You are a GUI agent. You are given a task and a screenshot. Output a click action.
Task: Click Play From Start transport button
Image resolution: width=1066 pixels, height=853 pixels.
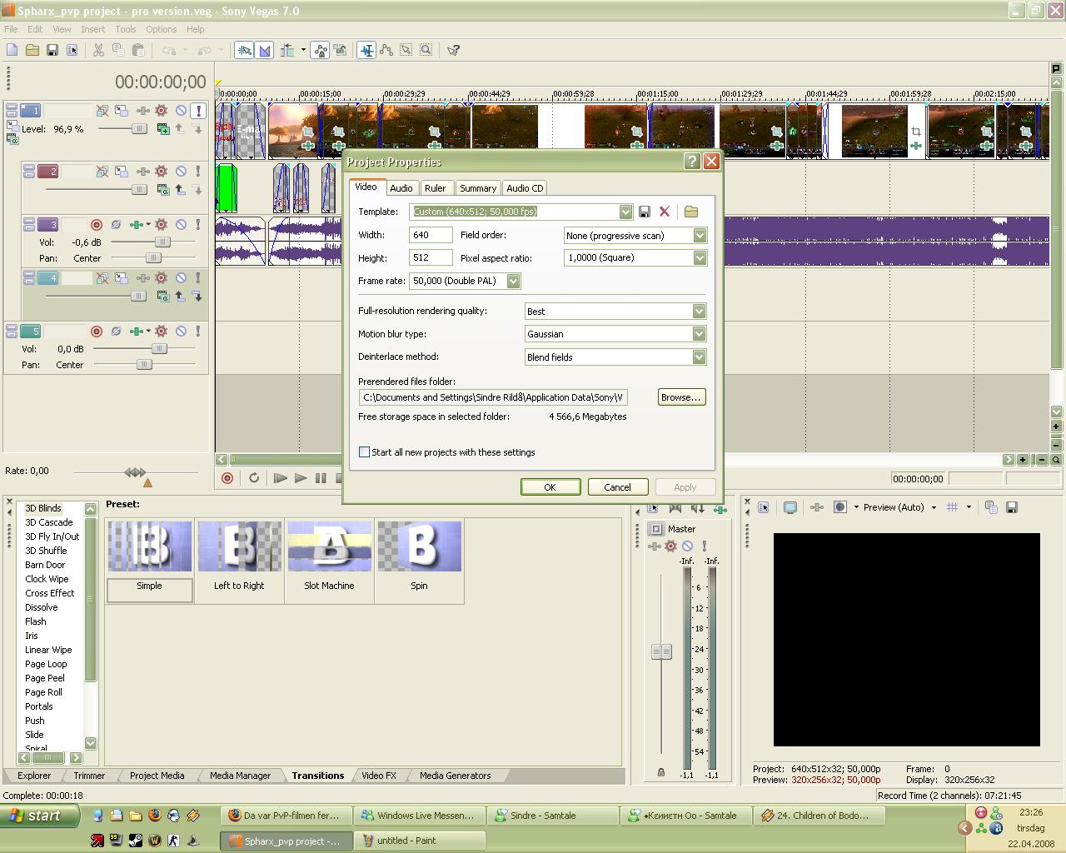[x=281, y=478]
